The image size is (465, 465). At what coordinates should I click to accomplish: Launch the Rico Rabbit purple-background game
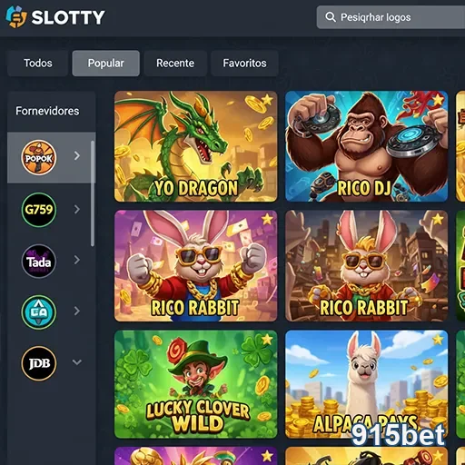(x=195, y=266)
